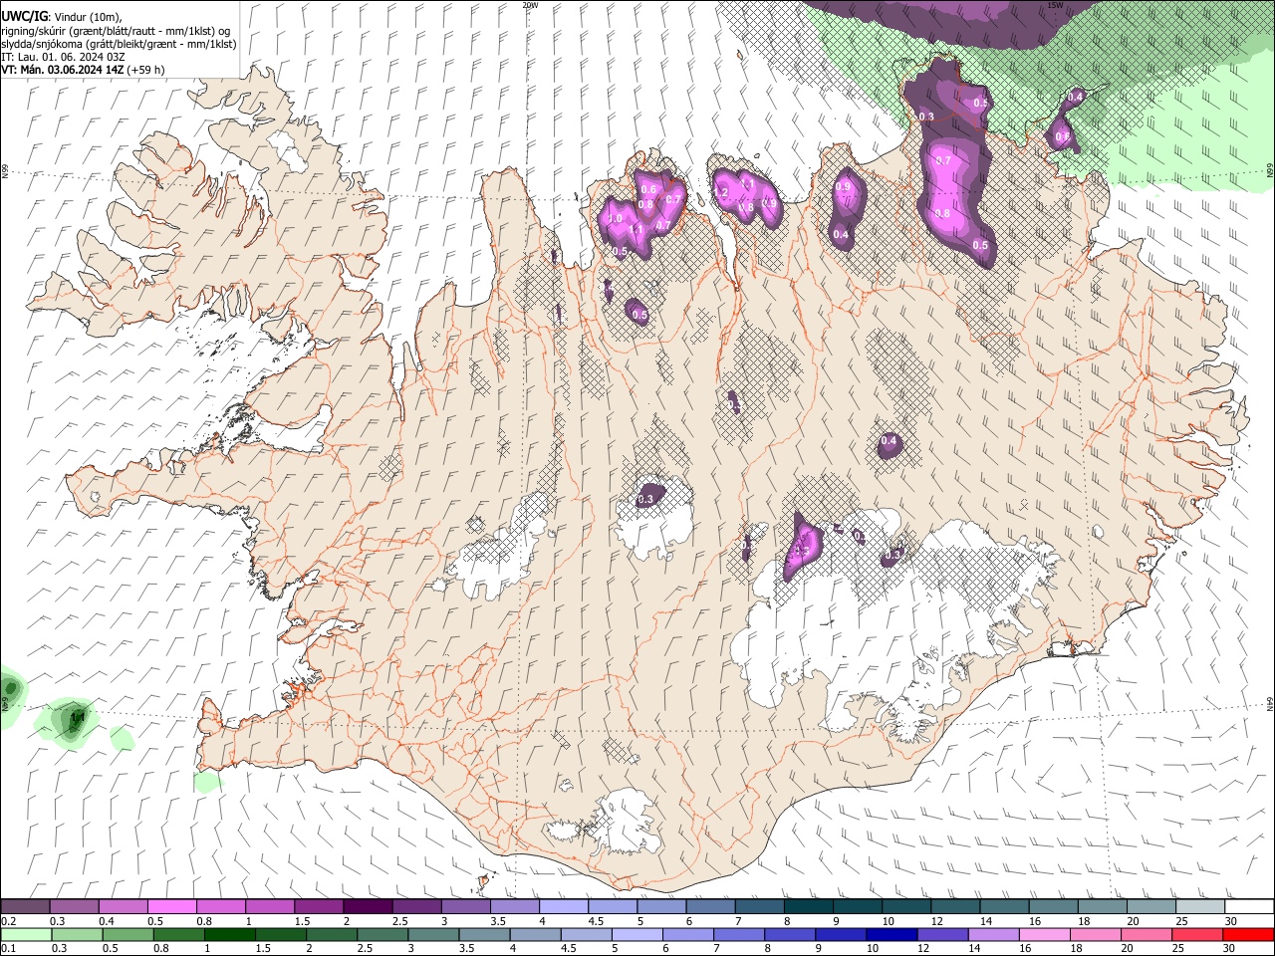
Task: Select the pale grey 25–30 swatch in the upper legend row
Action: [1201, 907]
